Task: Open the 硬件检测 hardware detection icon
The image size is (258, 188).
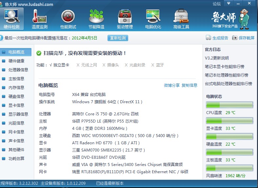Action: tap(11, 16)
